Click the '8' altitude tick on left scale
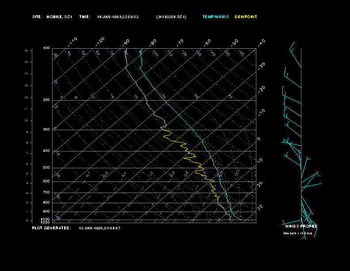The image size is (350, 271). [x=27, y=143]
